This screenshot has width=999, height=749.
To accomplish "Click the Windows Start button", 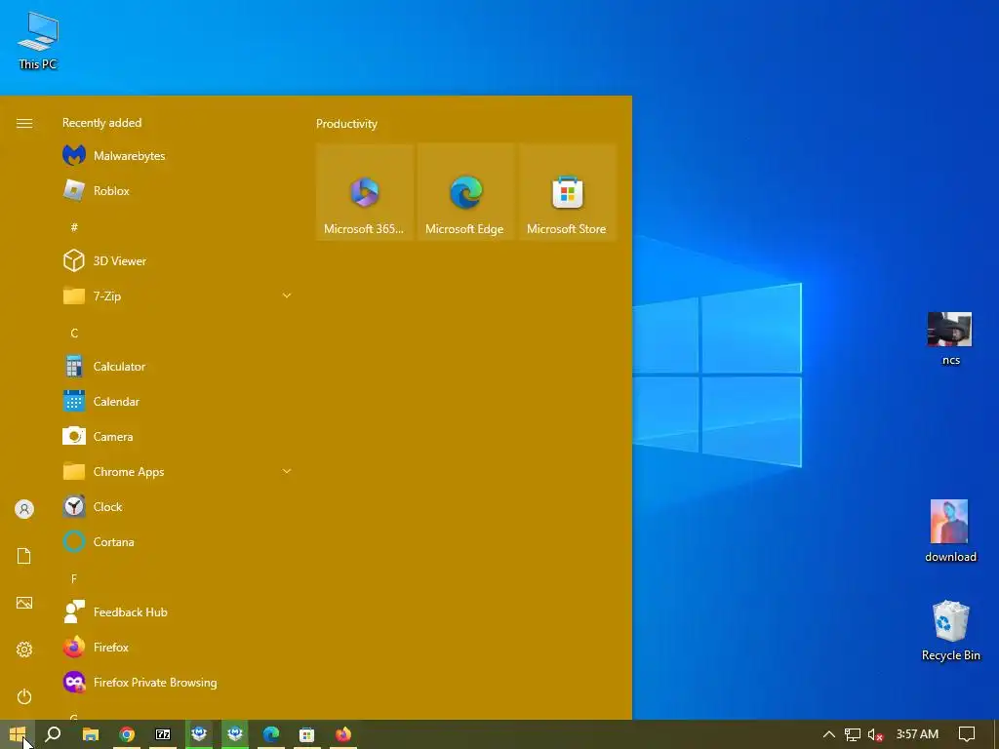I will (18, 734).
